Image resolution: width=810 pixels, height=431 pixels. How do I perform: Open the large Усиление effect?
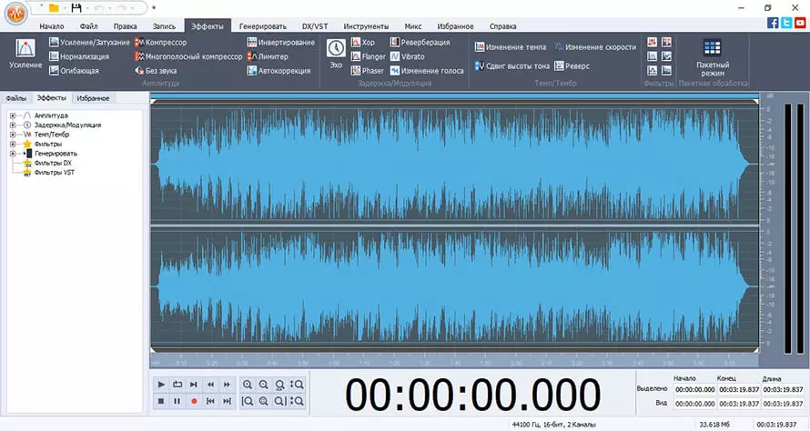[25, 54]
